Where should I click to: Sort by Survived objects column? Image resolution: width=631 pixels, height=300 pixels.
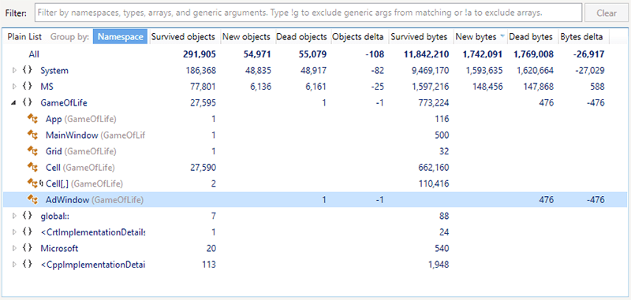click(x=183, y=36)
